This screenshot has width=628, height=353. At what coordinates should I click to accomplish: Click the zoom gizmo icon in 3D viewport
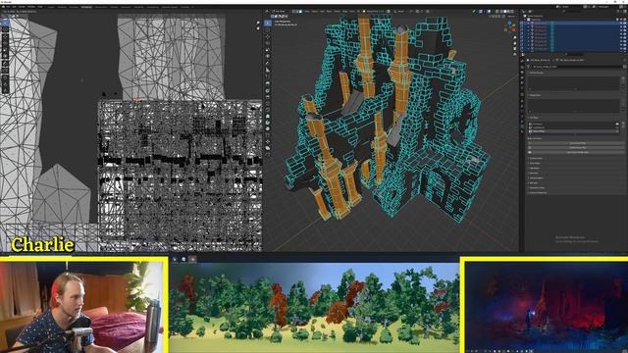(x=514, y=37)
